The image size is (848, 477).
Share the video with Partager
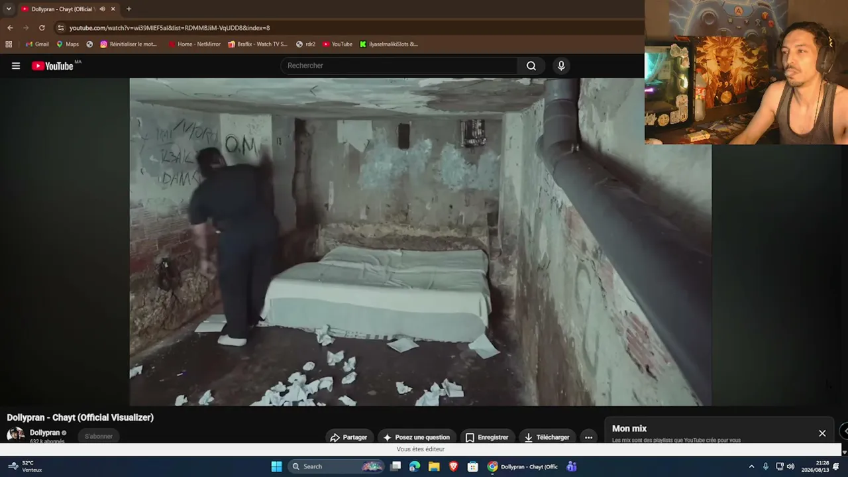(349, 437)
